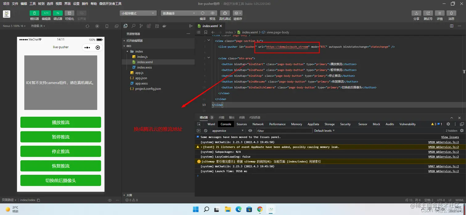Viewport: 466px width, 215px height.
Task: Open the 小程序模式 mode dropdown
Action: point(138,13)
